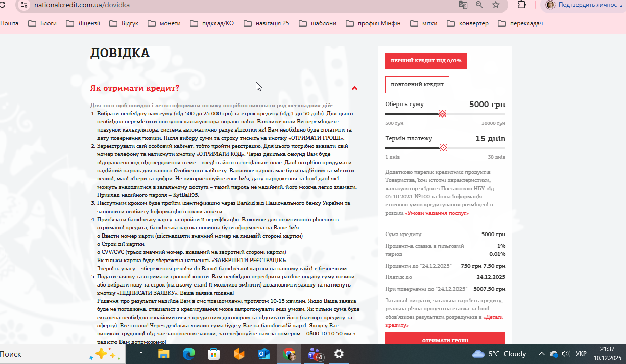
Task: Open the підклад/КО bookmarks folder
Action: (x=212, y=23)
